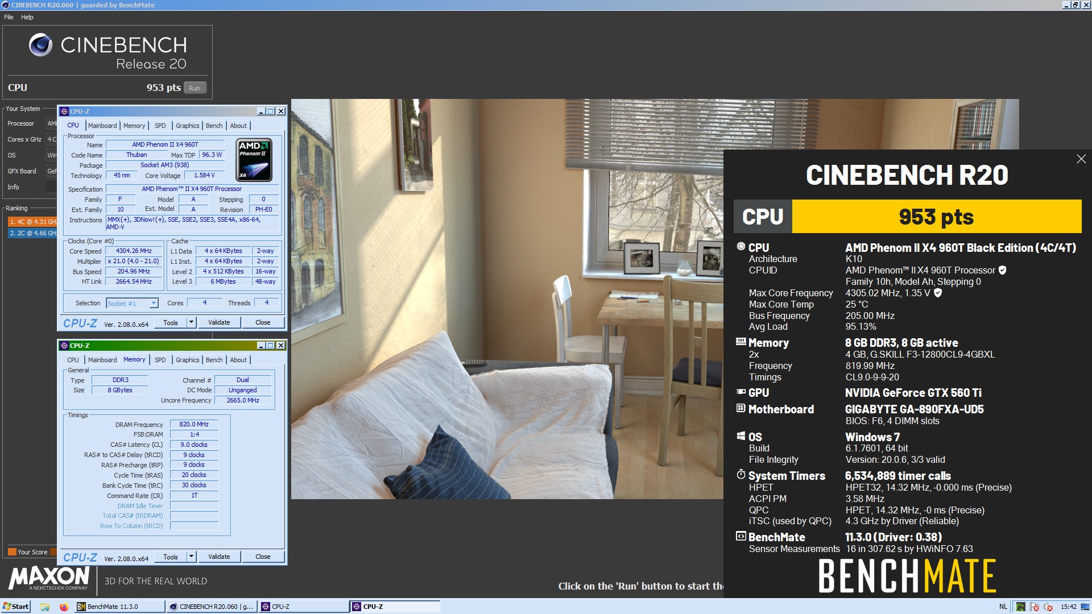1092x614 pixels.
Task: Click the tray task manager CPU graph icon
Action: tap(1021, 607)
